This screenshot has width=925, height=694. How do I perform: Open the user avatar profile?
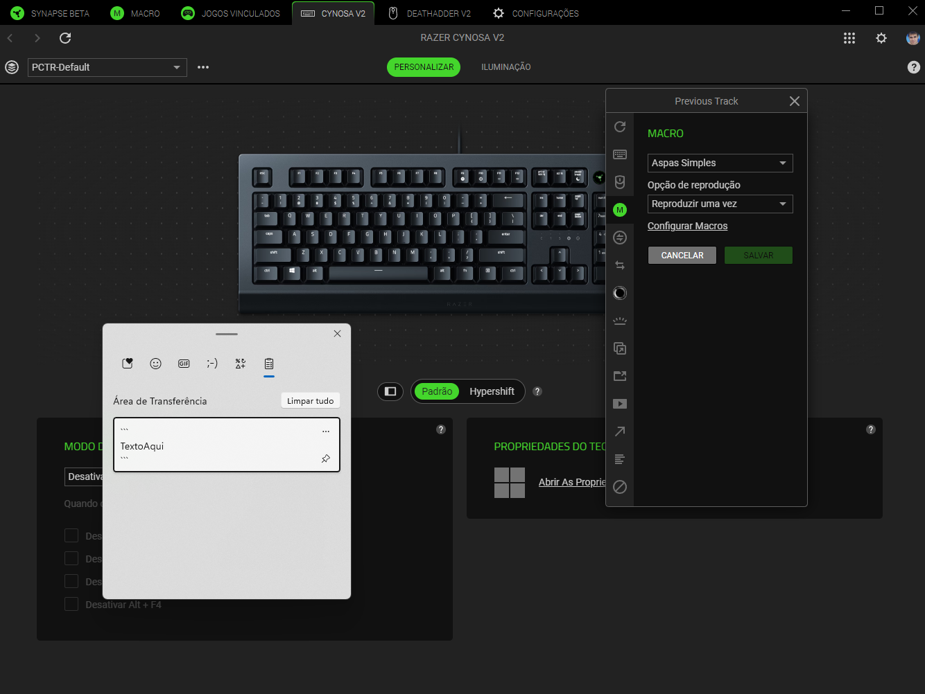913,38
